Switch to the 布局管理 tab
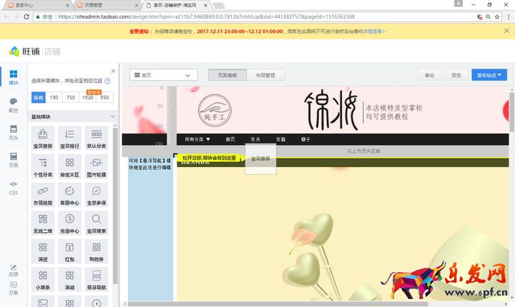 (265, 75)
